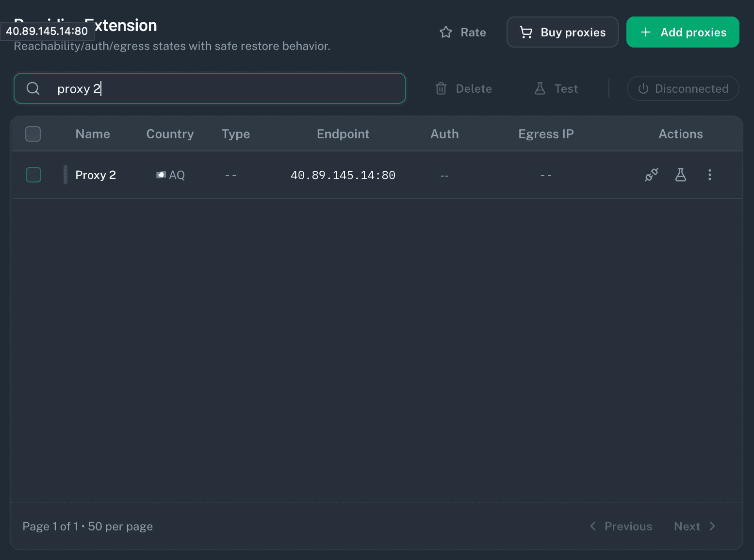The image size is (754, 560).
Task: Click the AQ country flag icon
Action: 161,175
